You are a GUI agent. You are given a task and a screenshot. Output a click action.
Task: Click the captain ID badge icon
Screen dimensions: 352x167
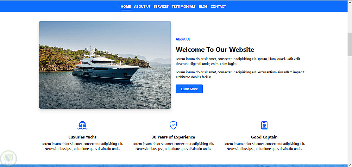pyautogui.click(x=264, y=125)
